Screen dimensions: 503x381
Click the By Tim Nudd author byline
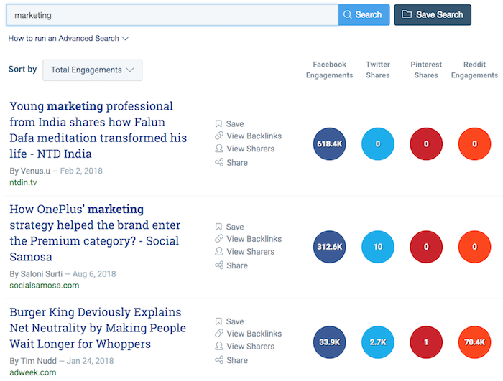coord(33,361)
